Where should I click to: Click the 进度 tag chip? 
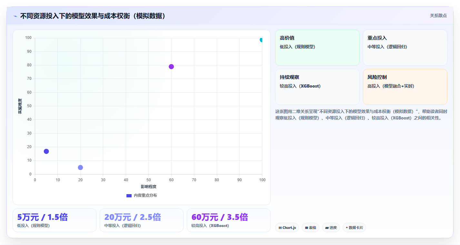coord(331,228)
